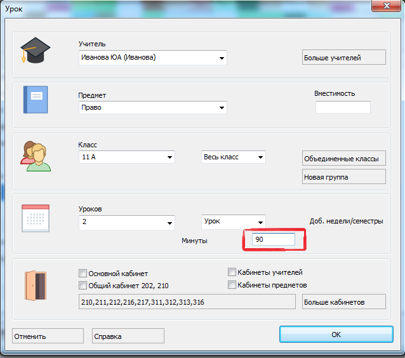Click the Объединенные классы button
The width and height of the screenshot is (405, 358).
pos(343,159)
